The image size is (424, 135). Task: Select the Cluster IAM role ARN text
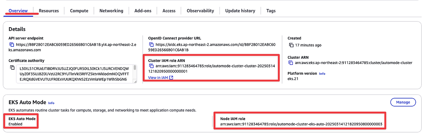click(x=212, y=69)
